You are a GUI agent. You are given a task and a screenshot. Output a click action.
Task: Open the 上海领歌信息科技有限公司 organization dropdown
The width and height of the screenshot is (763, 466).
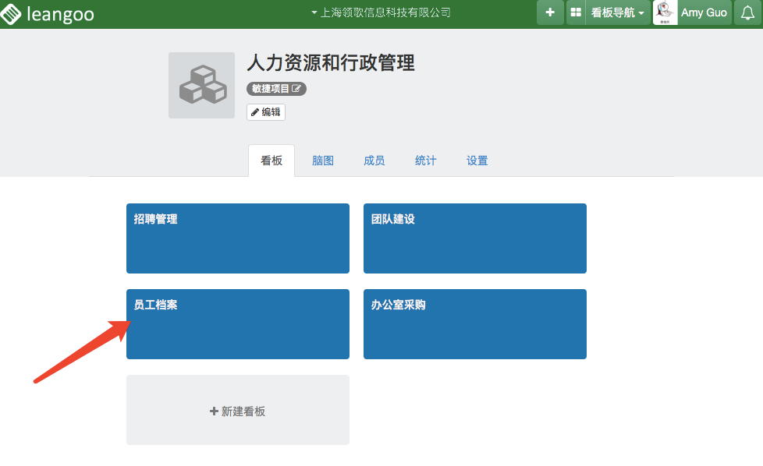pyautogui.click(x=381, y=12)
